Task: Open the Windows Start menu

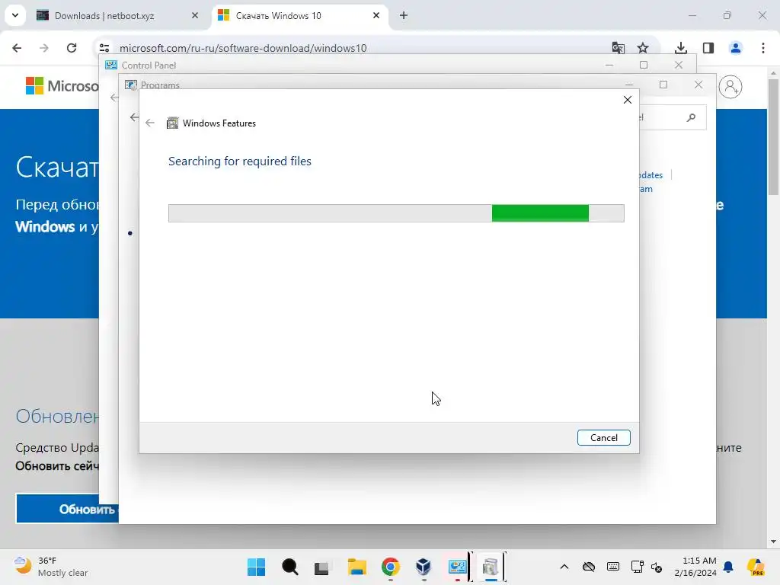Action: [256, 567]
